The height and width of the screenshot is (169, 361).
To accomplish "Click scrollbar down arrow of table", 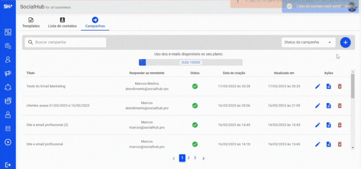I will pyautogui.click(x=353, y=148).
